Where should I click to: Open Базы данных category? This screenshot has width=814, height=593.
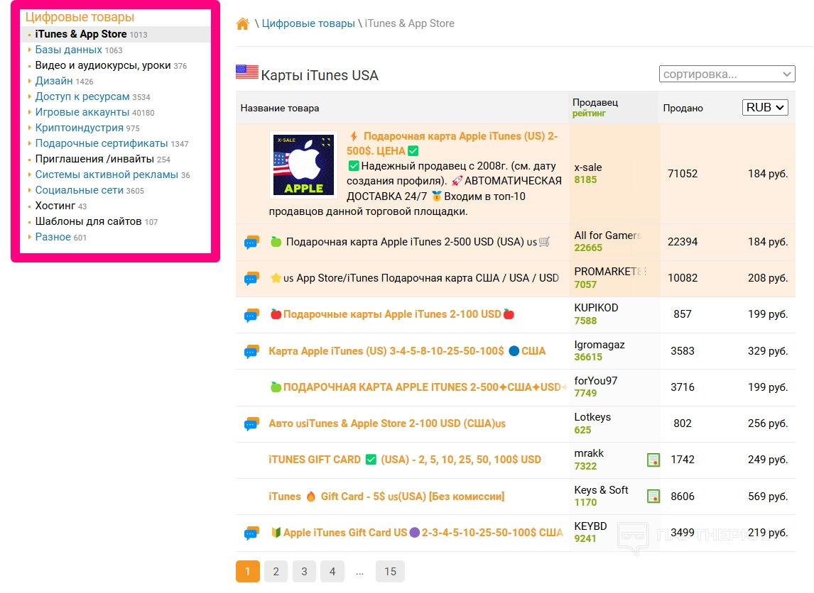[x=68, y=50]
